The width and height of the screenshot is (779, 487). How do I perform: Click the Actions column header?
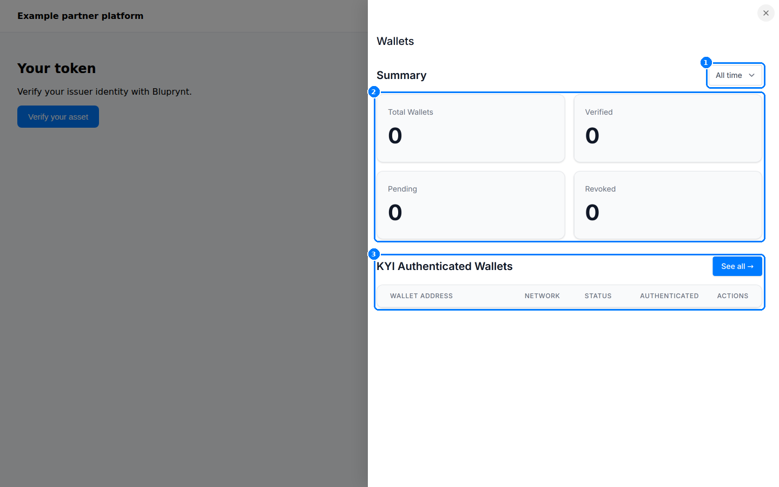pyautogui.click(x=732, y=296)
